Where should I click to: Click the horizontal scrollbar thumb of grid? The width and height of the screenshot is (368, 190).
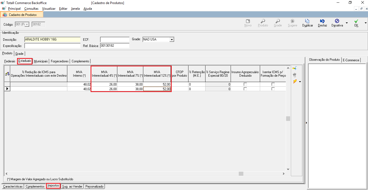[x=241, y=174]
